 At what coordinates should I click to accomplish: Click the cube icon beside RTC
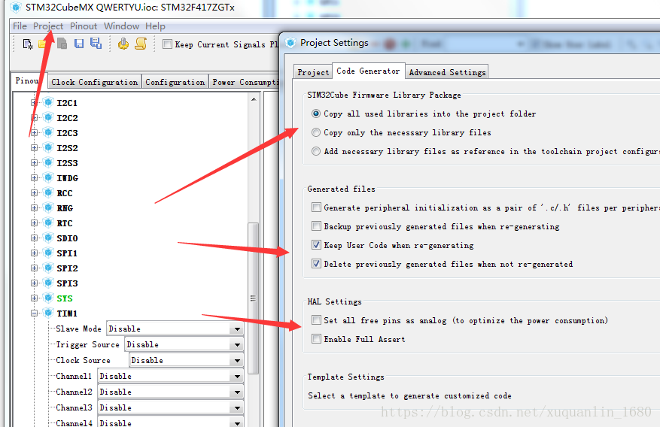point(48,223)
